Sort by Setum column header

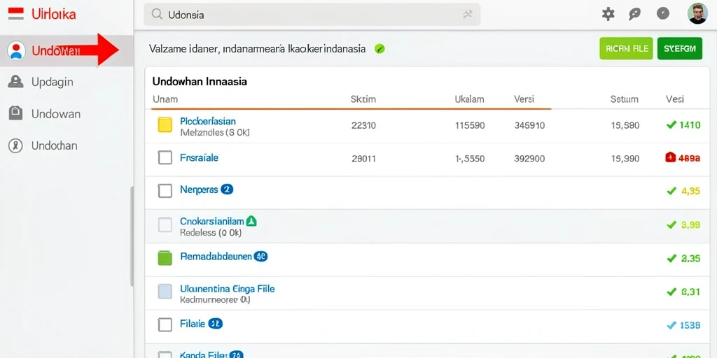[624, 99]
